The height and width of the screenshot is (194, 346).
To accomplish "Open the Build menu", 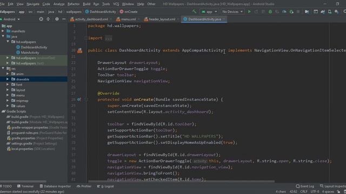I will [86, 4].
